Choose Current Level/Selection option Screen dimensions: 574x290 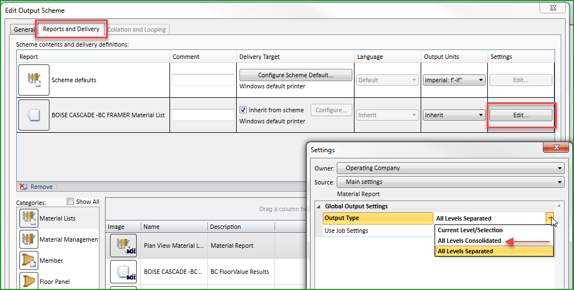pos(494,230)
